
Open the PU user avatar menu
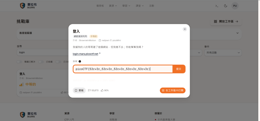(x=235, y=6)
